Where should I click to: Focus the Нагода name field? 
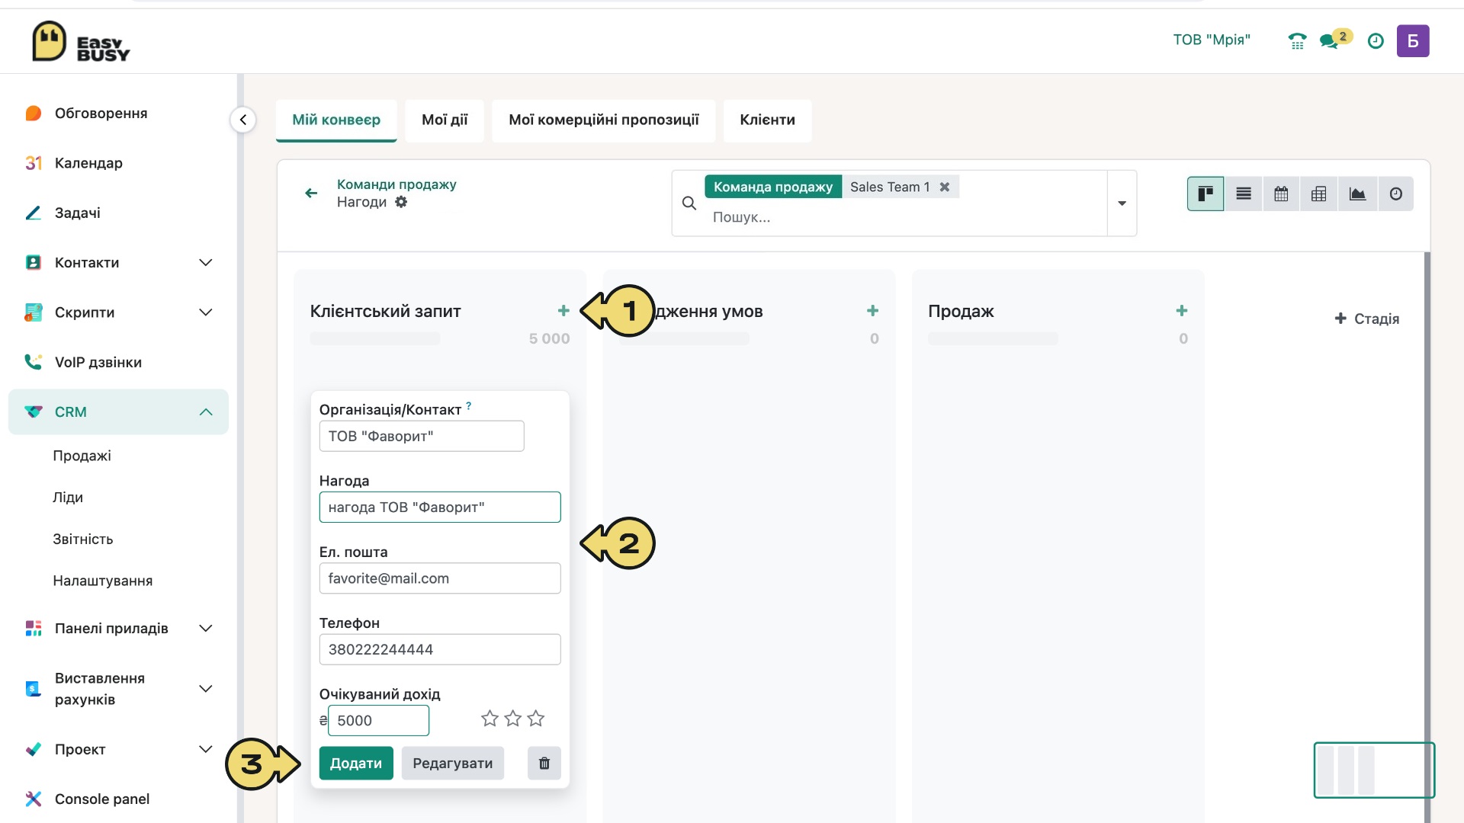coord(440,508)
